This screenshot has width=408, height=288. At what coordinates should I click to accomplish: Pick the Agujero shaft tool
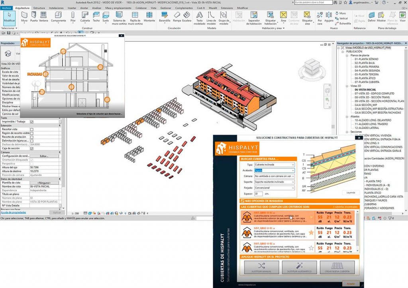tap(329, 17)
